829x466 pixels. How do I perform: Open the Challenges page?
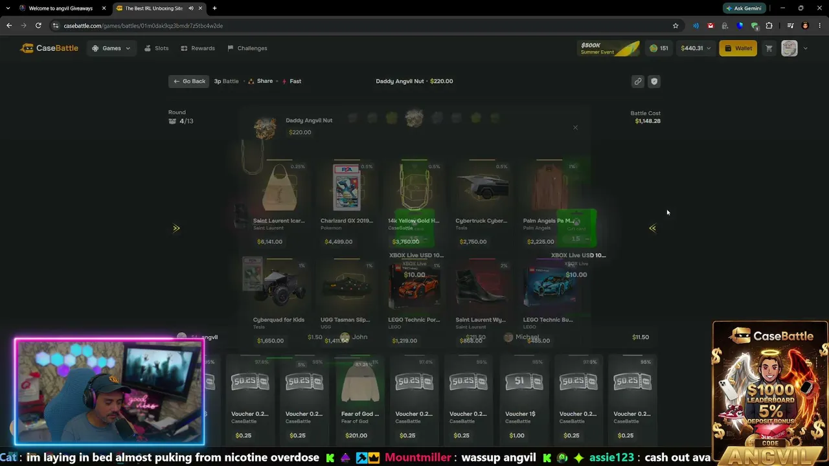[247, 48]
